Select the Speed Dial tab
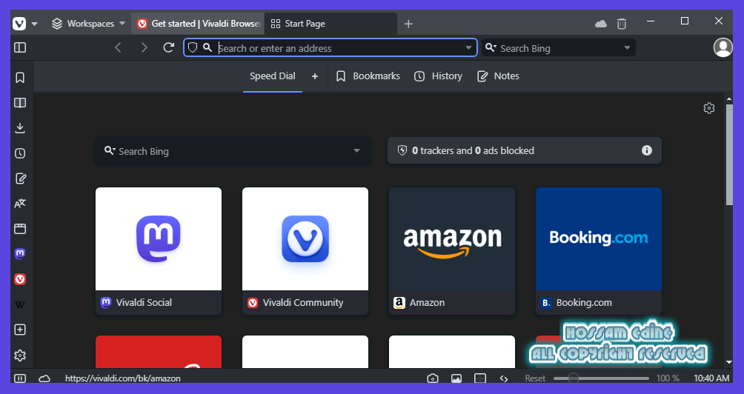The image size is (744, 394). [273, 76]
